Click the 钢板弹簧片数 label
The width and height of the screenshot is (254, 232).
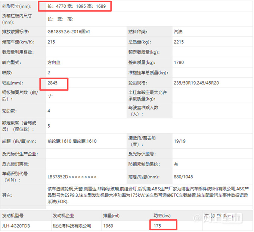pos(20,96)
